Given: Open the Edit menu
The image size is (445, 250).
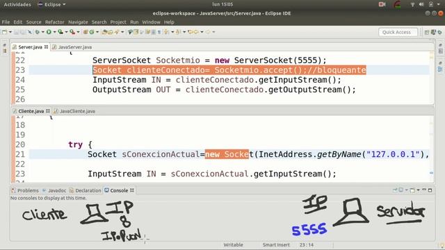Looking at the screenshot, I should 17,22.
